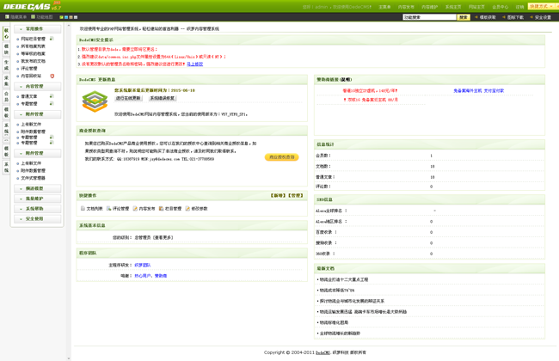Open the 快捷方式 dropdown in header
The height and width of the screenshot is (361, 559).
(543, 6)
